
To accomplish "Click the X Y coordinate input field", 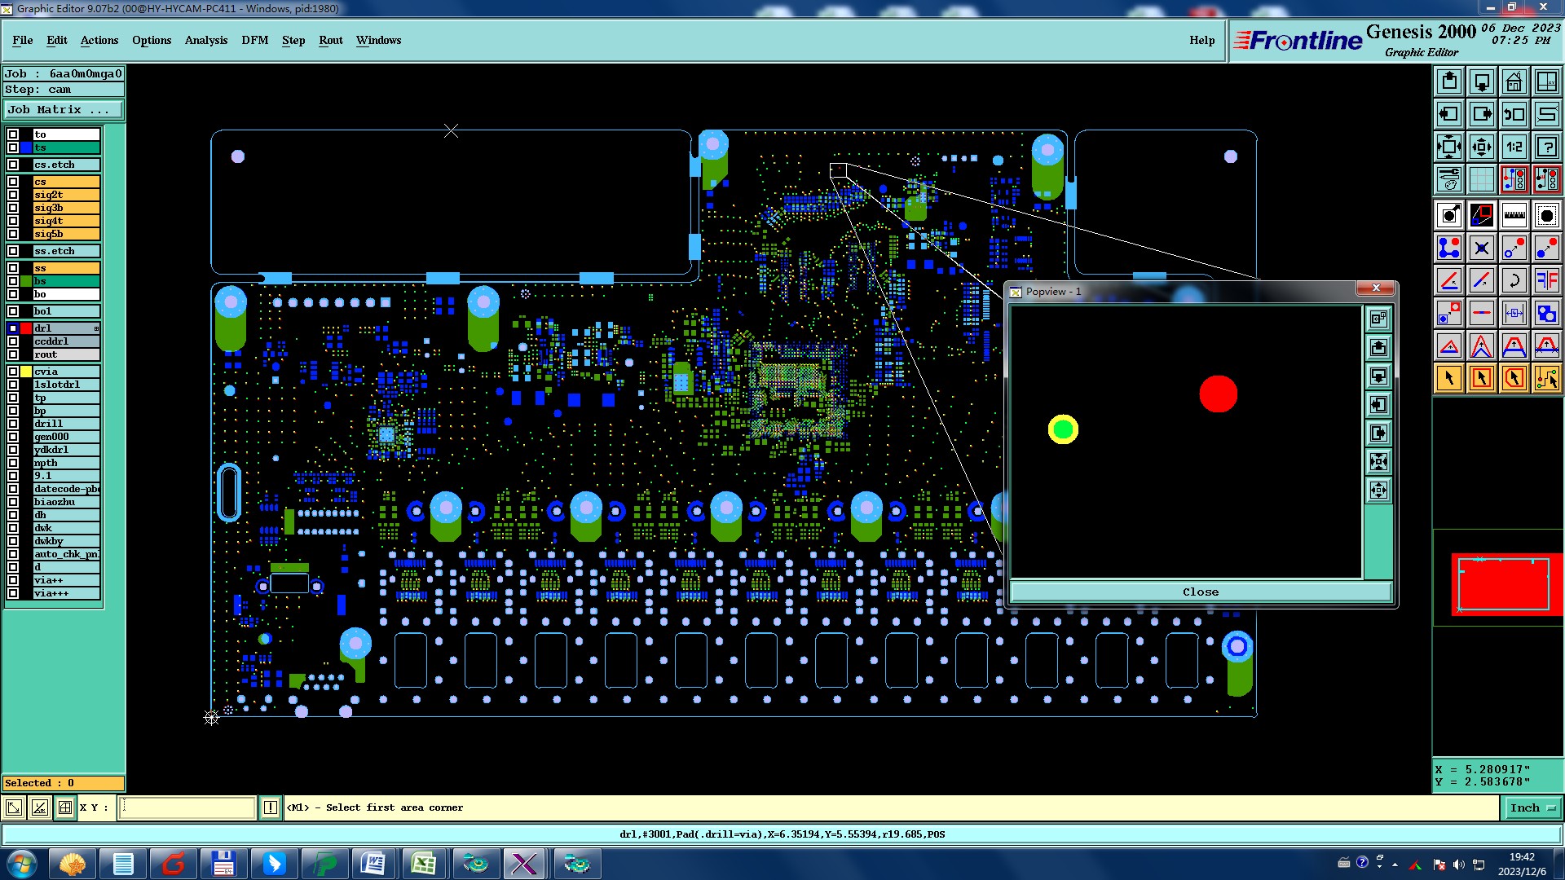I will 187,807.
